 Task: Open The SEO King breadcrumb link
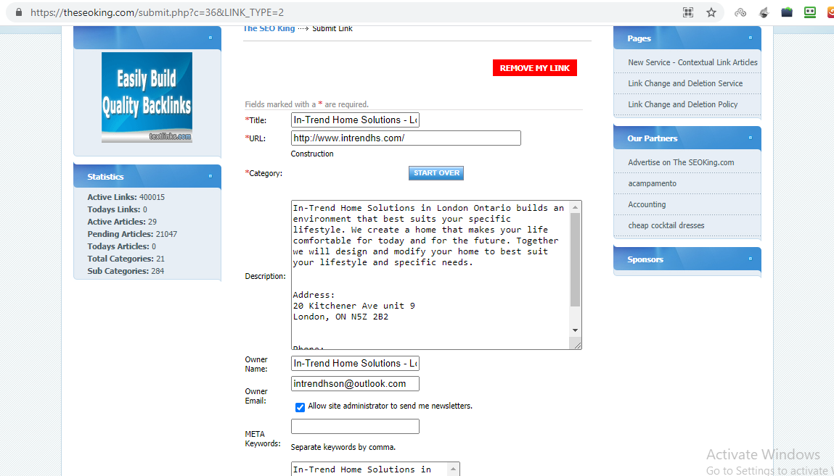269,29
